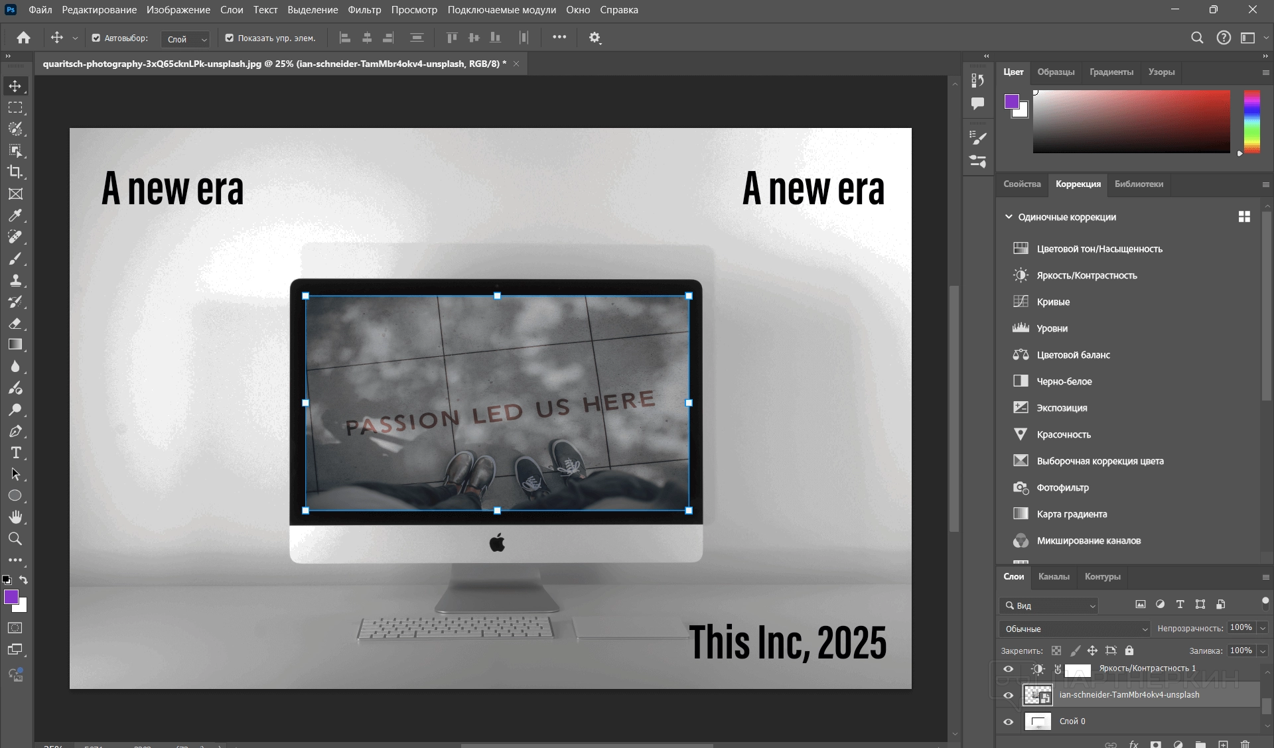Click the Lock All padlock icon
Screen dimensions: 1274x748
[1129, 651]
